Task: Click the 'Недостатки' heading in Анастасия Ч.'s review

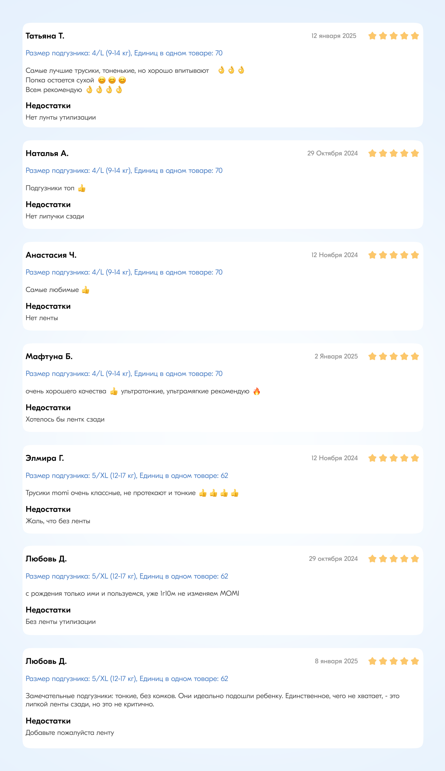Action: (x=48, y=306)
